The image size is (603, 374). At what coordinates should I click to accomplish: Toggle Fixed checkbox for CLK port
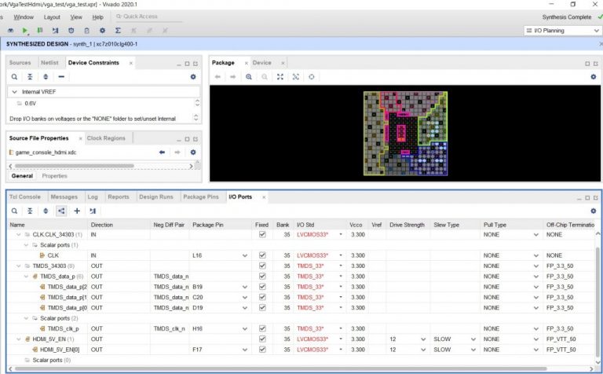click(261, 255)
